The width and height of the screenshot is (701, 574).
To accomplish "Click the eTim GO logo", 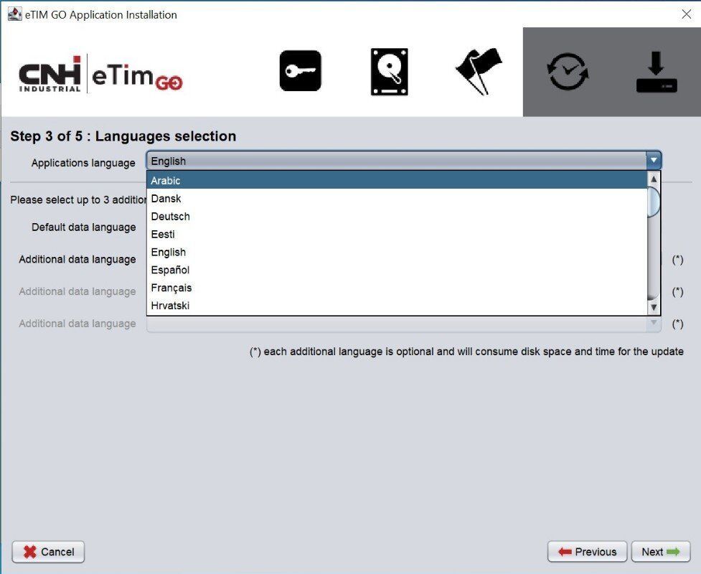I will [137, 76].
